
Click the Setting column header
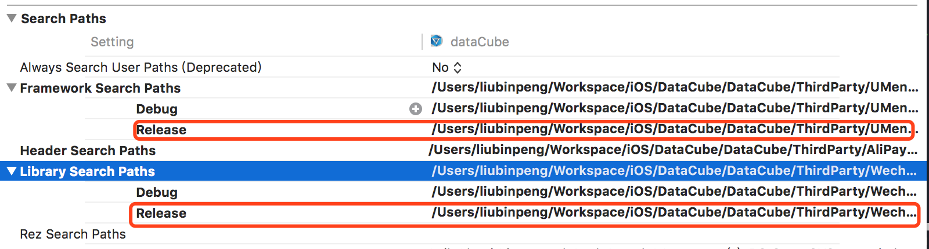(112, 42)
